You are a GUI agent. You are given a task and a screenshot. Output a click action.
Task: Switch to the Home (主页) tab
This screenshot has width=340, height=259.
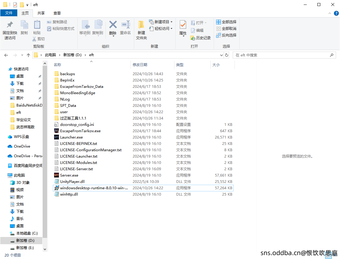tap(25, 13)
